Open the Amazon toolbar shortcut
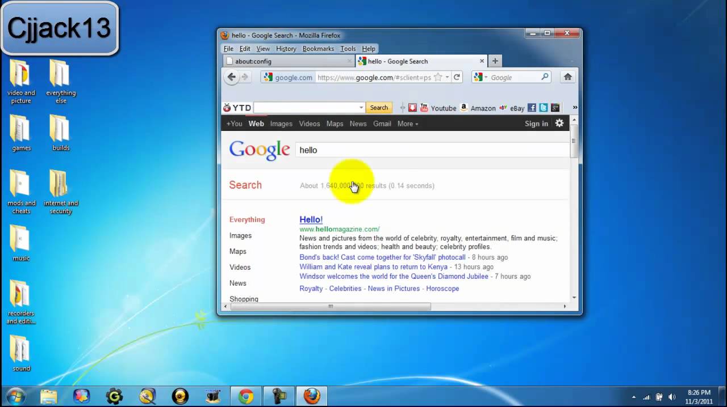 (x=478, y=108)
